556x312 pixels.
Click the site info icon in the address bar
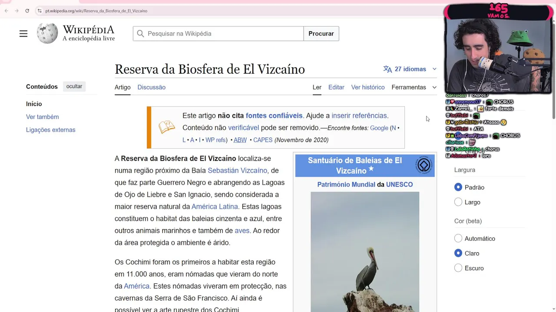point(39,11)
